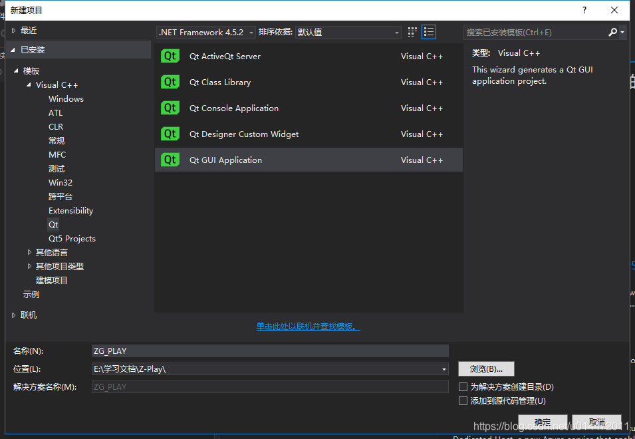Close the 新建项目 dialog

pyautogui.click(x=614, y=10)
